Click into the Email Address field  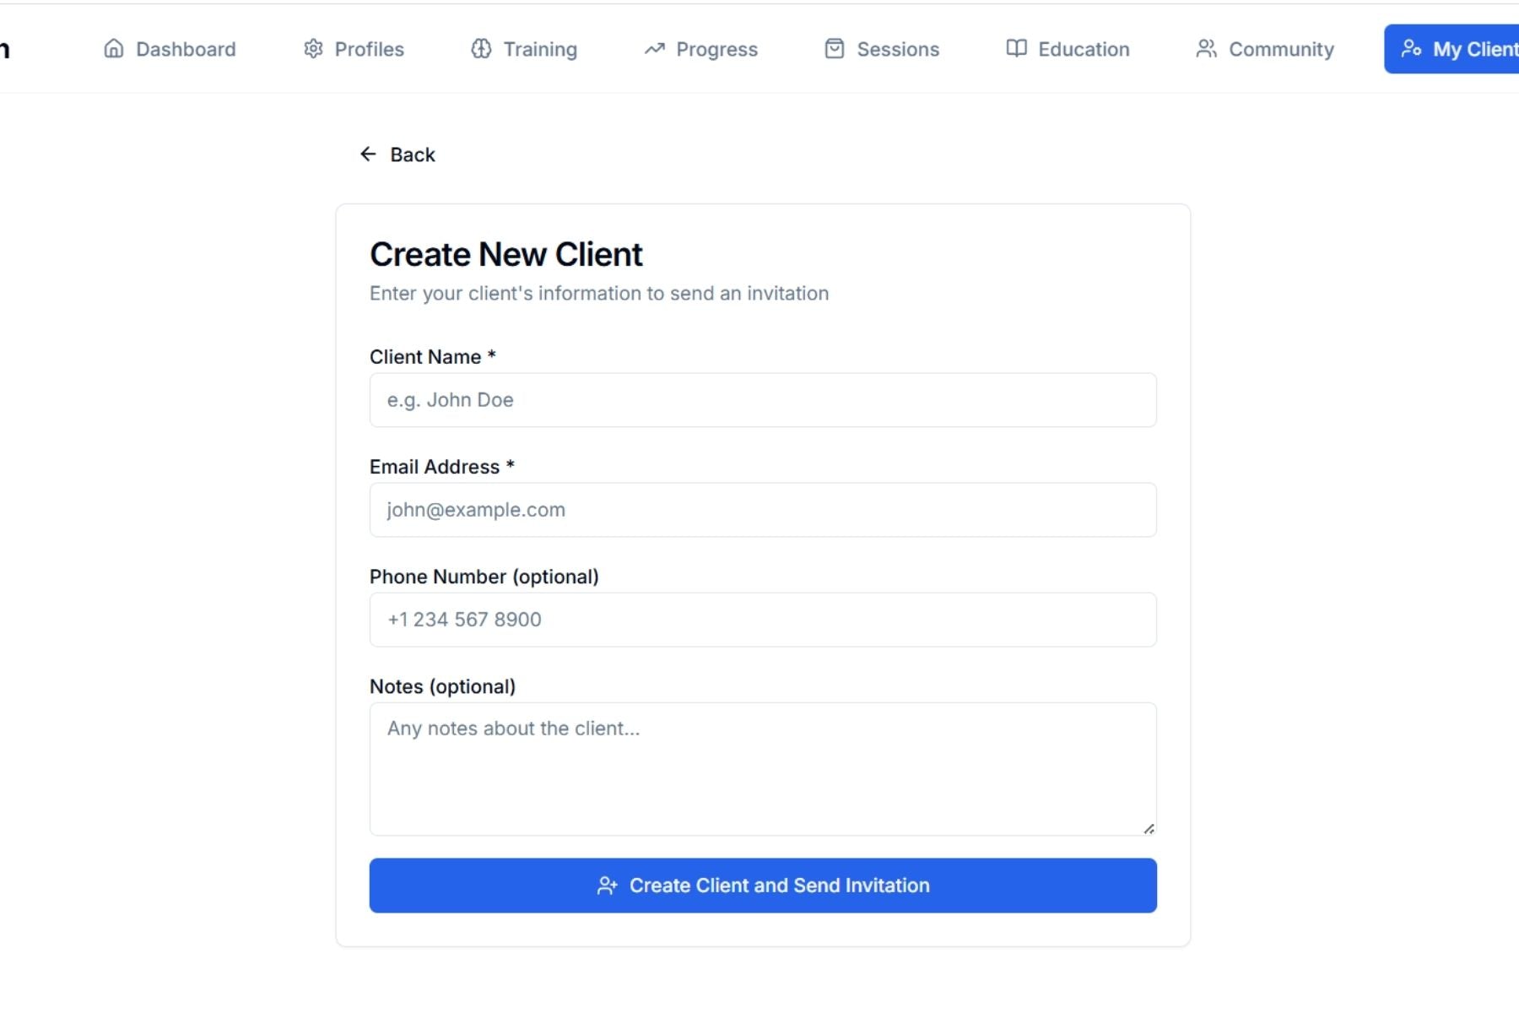tap(762, 510)
